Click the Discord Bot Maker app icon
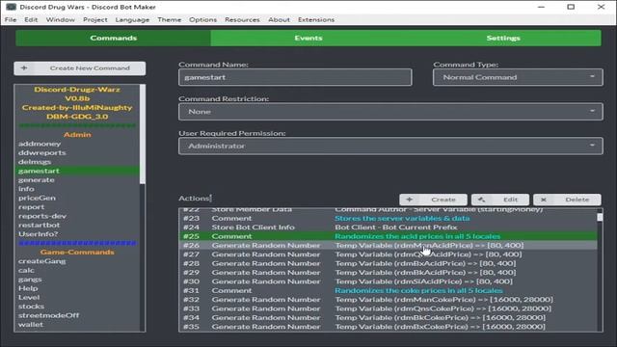The width and height of the screenshot is (617, 347). click(11, 7)
